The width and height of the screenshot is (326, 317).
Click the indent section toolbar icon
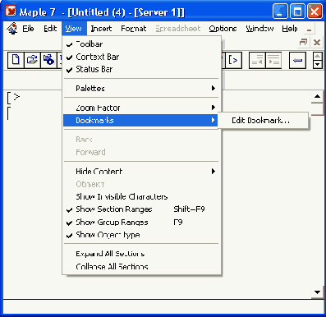point(273,60)
